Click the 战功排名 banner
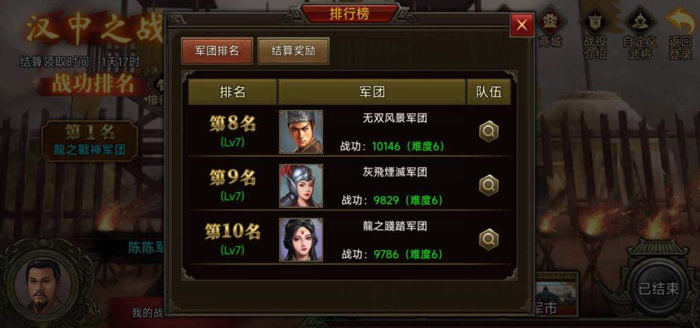 (93, 84)
